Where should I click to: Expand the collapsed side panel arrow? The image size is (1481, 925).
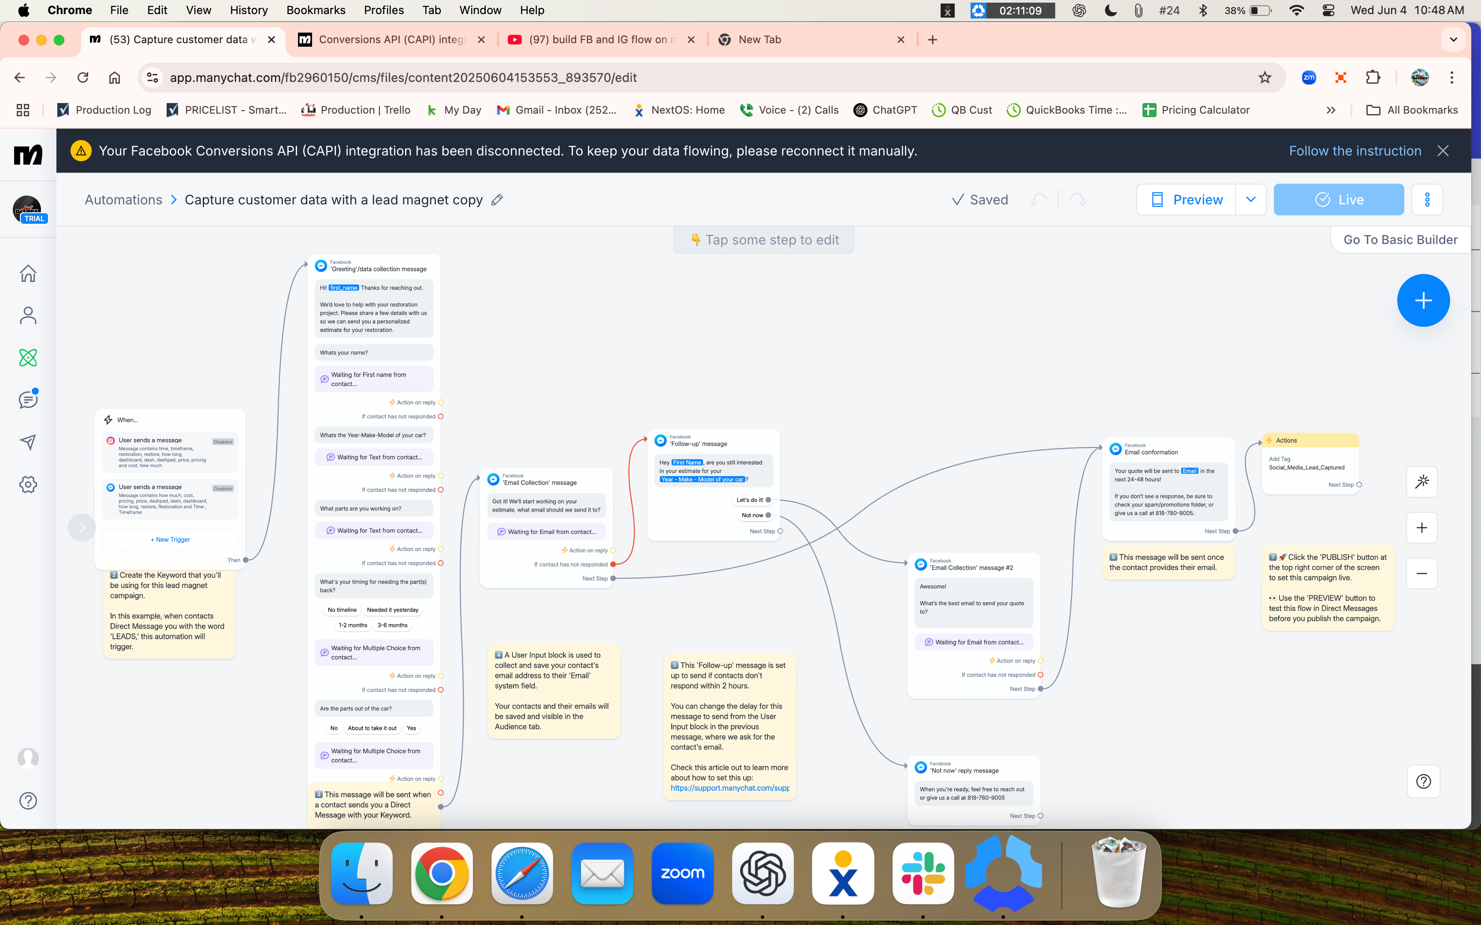pos(82,527)
